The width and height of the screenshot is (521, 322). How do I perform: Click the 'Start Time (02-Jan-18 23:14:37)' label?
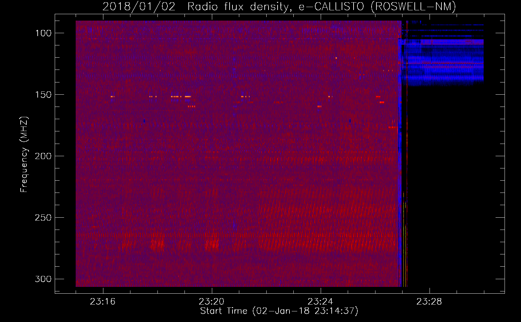(x=279, y=311)
